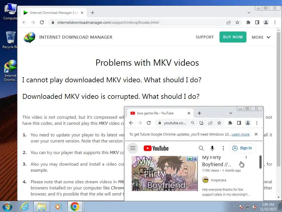282x212 pixels.
Task: Start YouTube voice search microphone
Action: [212, 148]
